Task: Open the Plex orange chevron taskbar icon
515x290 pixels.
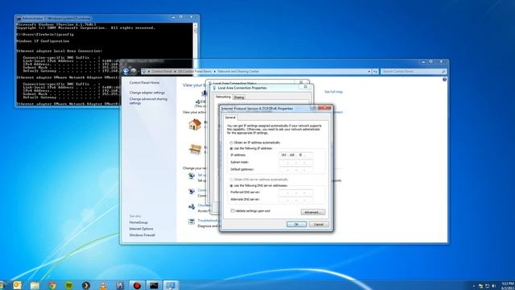Action: click(86, 285)
